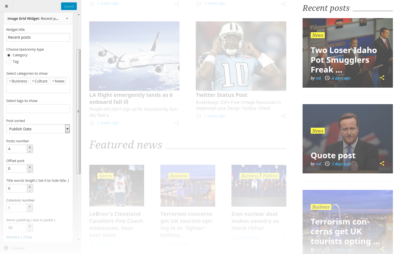This screenshot has height=254, width=401.
Task: Increase Title words length stepper
Action: 30,187
